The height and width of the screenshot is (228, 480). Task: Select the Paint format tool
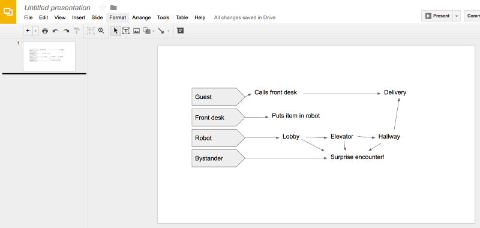77,31
